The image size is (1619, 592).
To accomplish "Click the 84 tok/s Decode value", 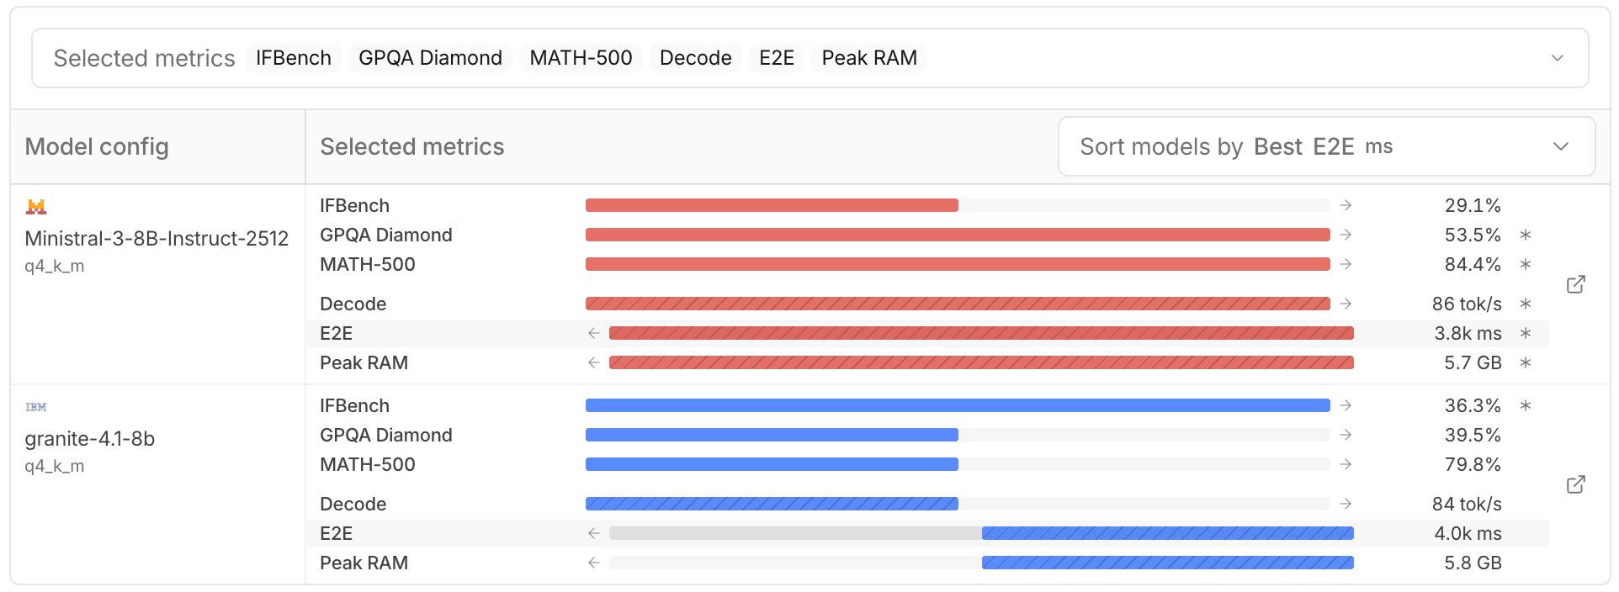I will tap(1467, 504).
